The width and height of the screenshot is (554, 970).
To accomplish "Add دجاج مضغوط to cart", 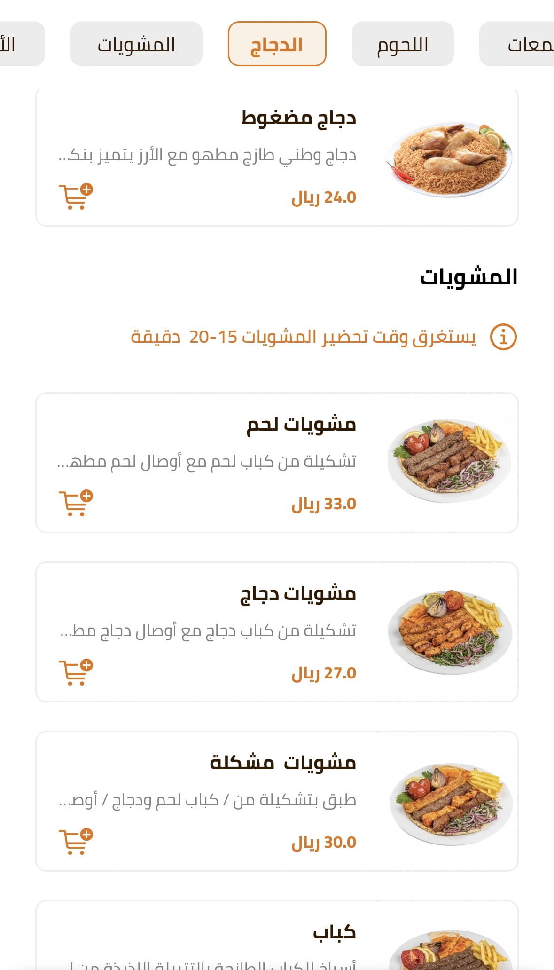I will coord(76,196).
